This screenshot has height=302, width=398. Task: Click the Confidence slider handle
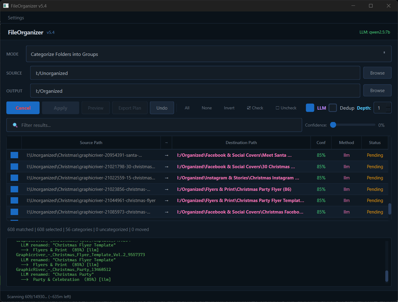click(333, 124)
